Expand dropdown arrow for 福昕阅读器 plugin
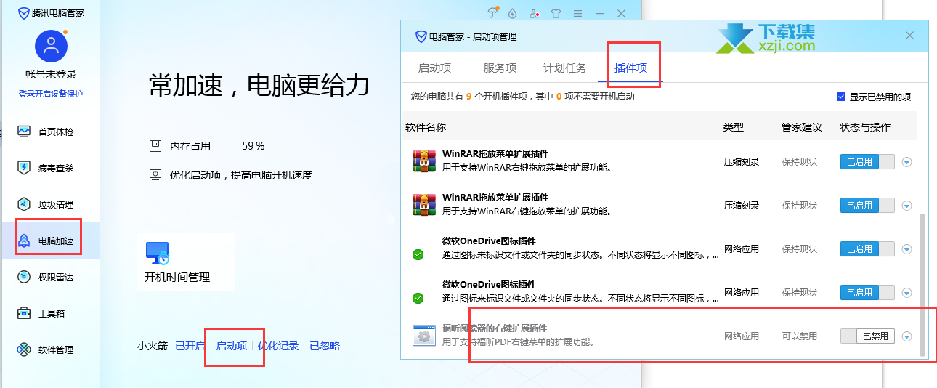 coord(906,336)
